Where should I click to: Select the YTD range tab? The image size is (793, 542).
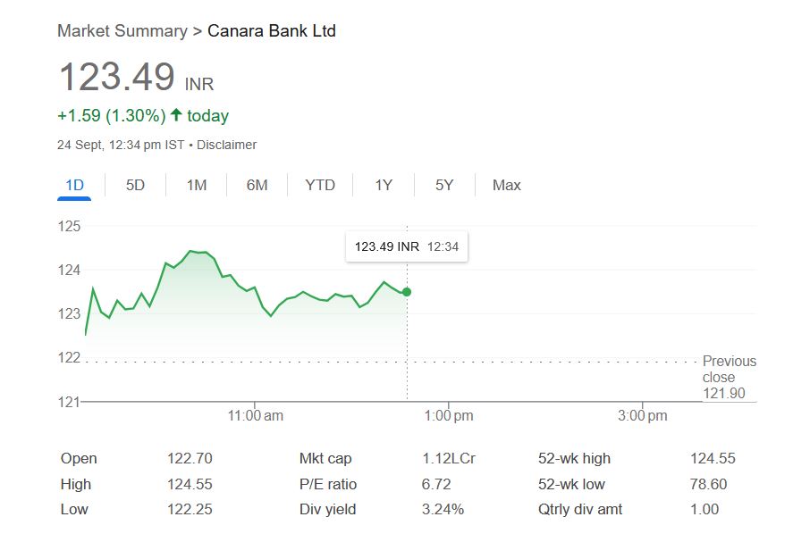[x=320, y=186]
